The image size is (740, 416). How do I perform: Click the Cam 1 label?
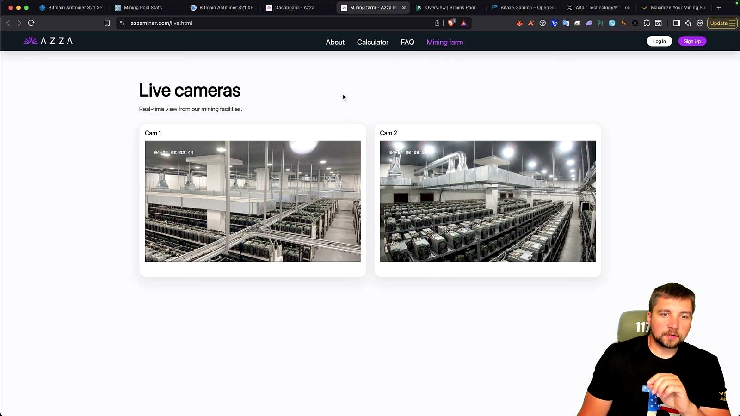pyautogui.click(x=153, y=133)
